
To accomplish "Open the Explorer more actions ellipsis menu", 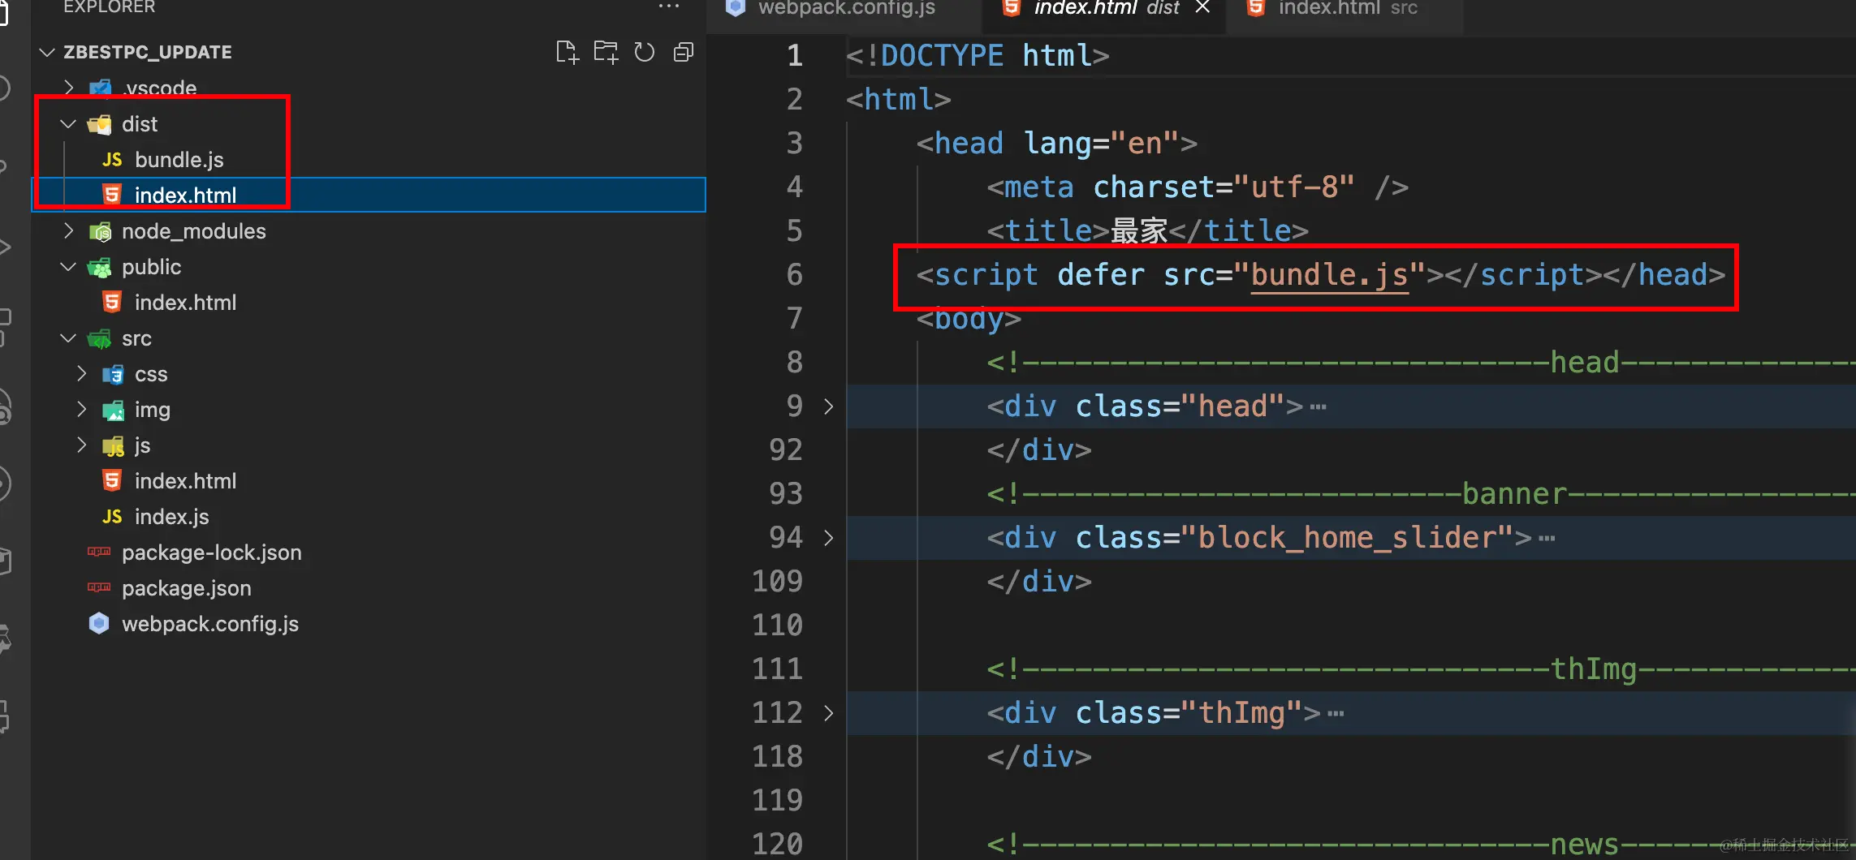I will click(x=669, y=6).
